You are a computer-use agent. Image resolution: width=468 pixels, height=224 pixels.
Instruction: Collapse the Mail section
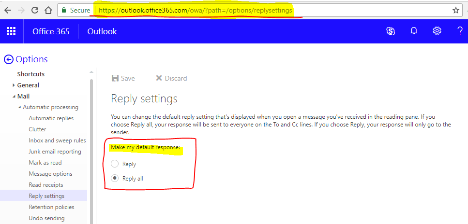click(x=14, y=97)
